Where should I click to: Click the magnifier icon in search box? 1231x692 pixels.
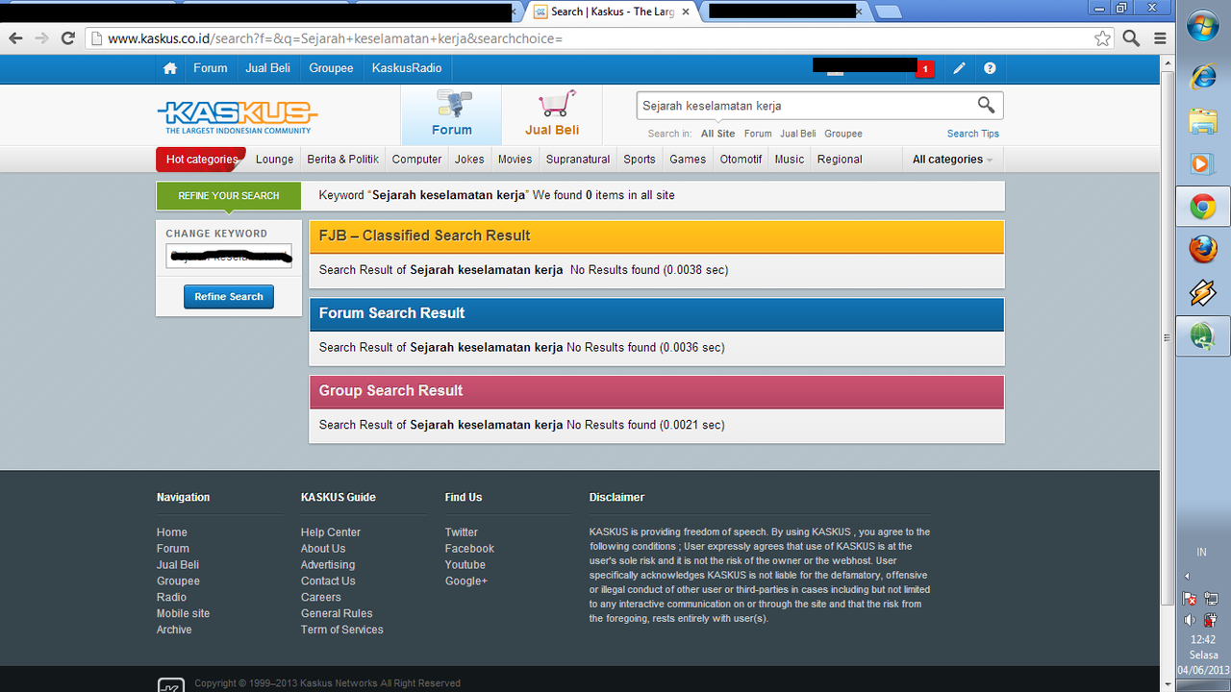[986, 105]
